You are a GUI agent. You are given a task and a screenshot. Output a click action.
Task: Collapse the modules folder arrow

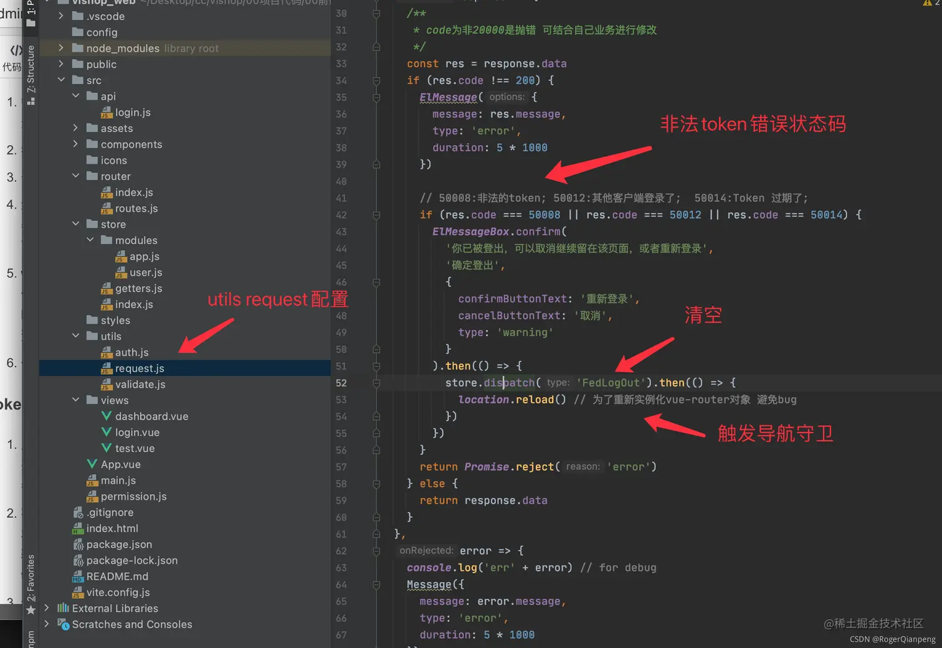pyautogui.click(x=90, y=240)
